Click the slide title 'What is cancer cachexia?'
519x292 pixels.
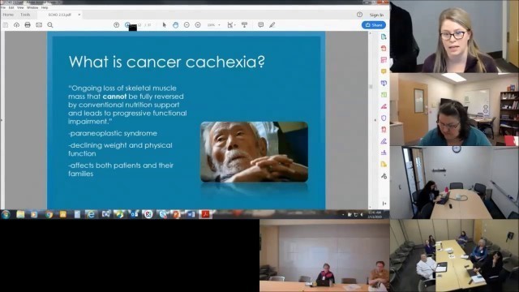(x=167, y=62)
